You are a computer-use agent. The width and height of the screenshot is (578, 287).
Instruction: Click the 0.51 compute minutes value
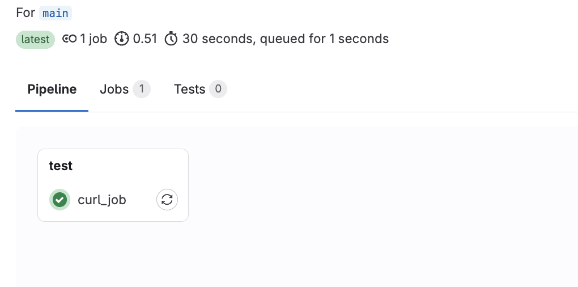(x=145, y=39)
